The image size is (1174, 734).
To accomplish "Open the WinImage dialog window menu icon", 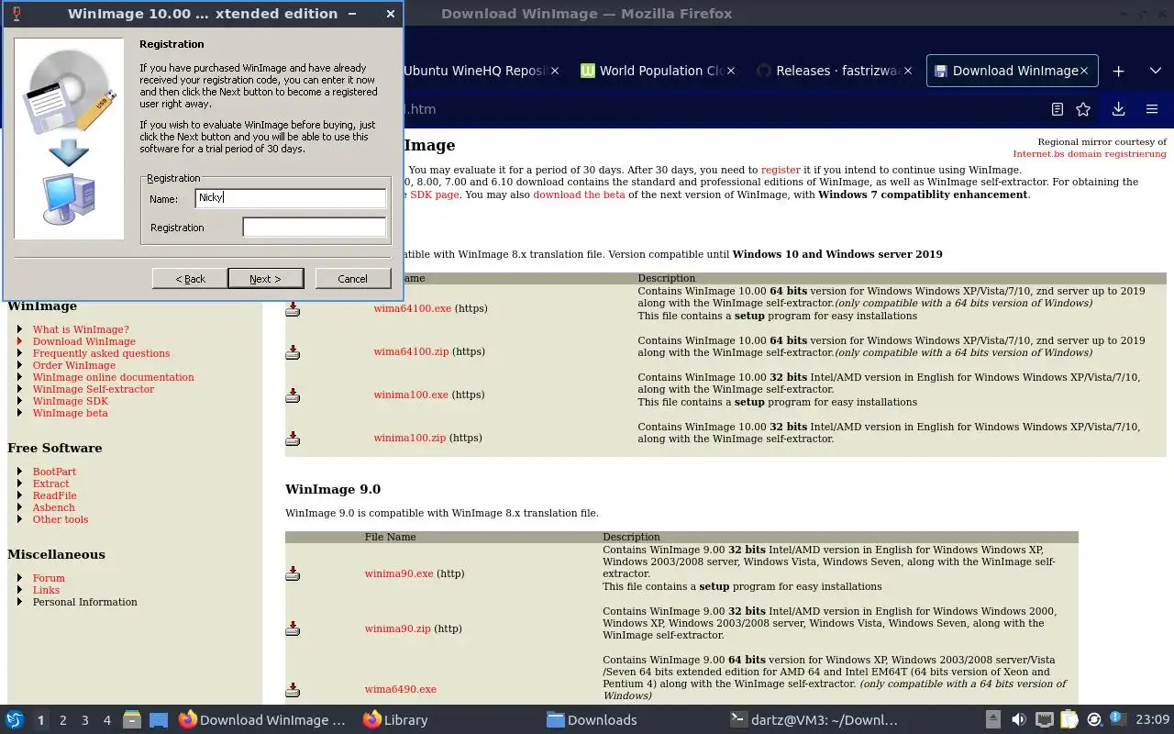I will [x=18, y=14].
